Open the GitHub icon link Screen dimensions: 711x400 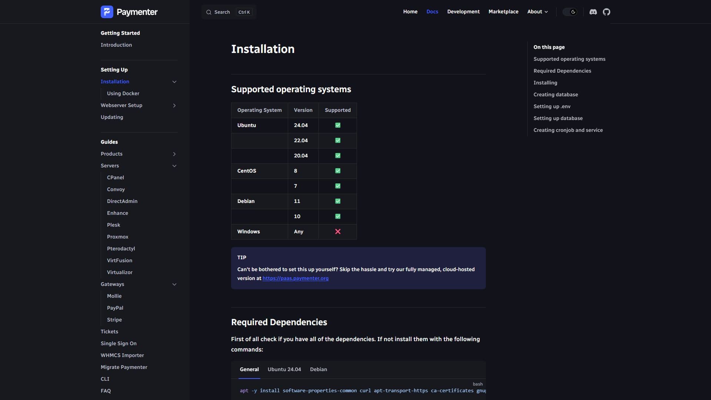point(607,12)
